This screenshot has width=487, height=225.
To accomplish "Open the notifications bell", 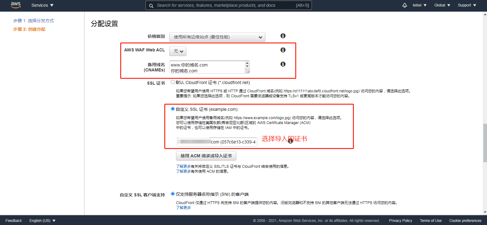I will tap(404, 5).
